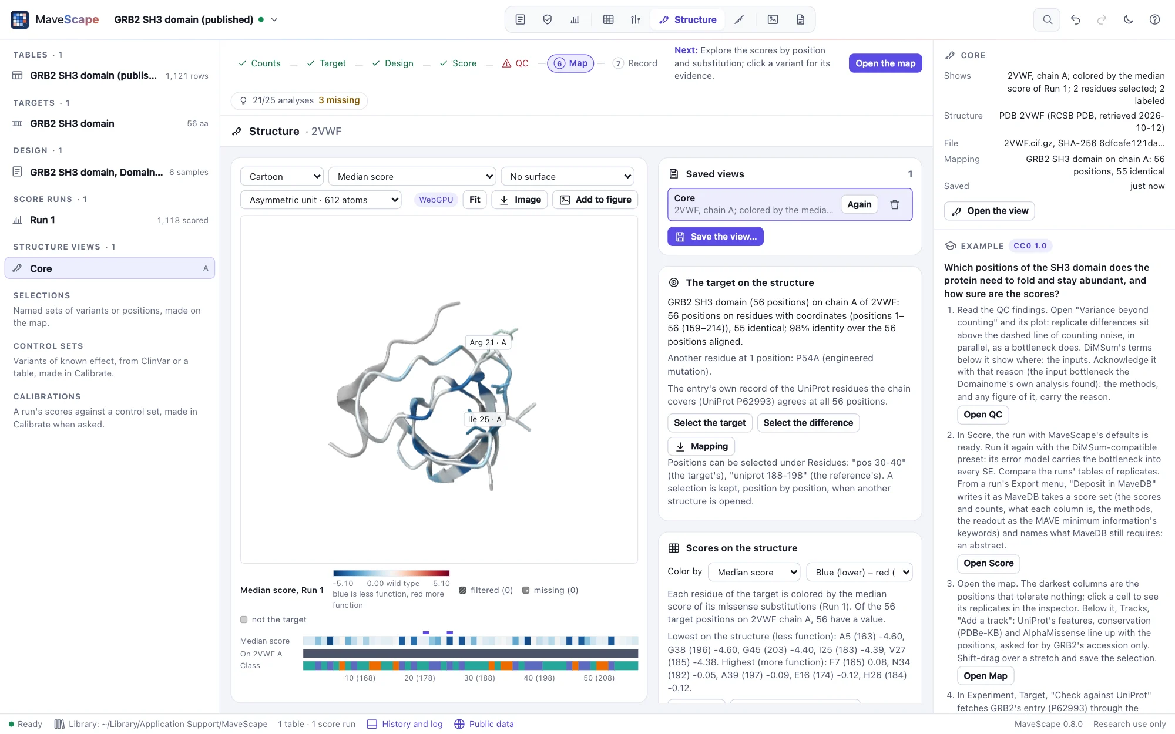Open the help question-mark icon

coord(1154,19)
